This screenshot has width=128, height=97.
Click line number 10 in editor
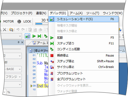[34, 89]
